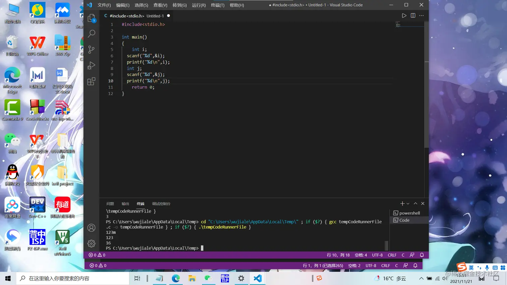The image size is (507, 285).
Task: Toggle maximized terminal panel size with chevron
Action: tap(415, 204)
